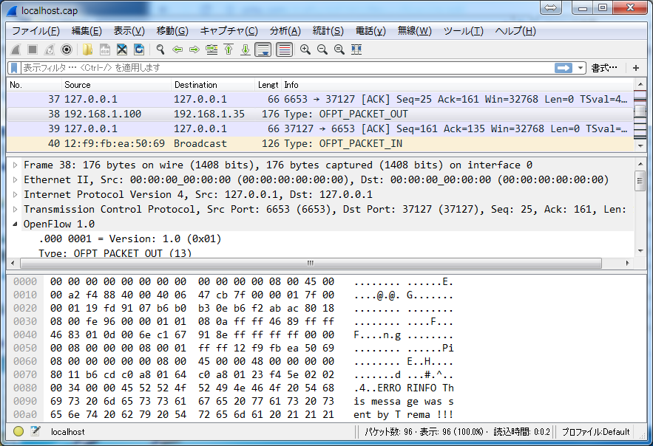
Task: Select the Version: 1.0 (0x01) line
Action: click(129, 239)
